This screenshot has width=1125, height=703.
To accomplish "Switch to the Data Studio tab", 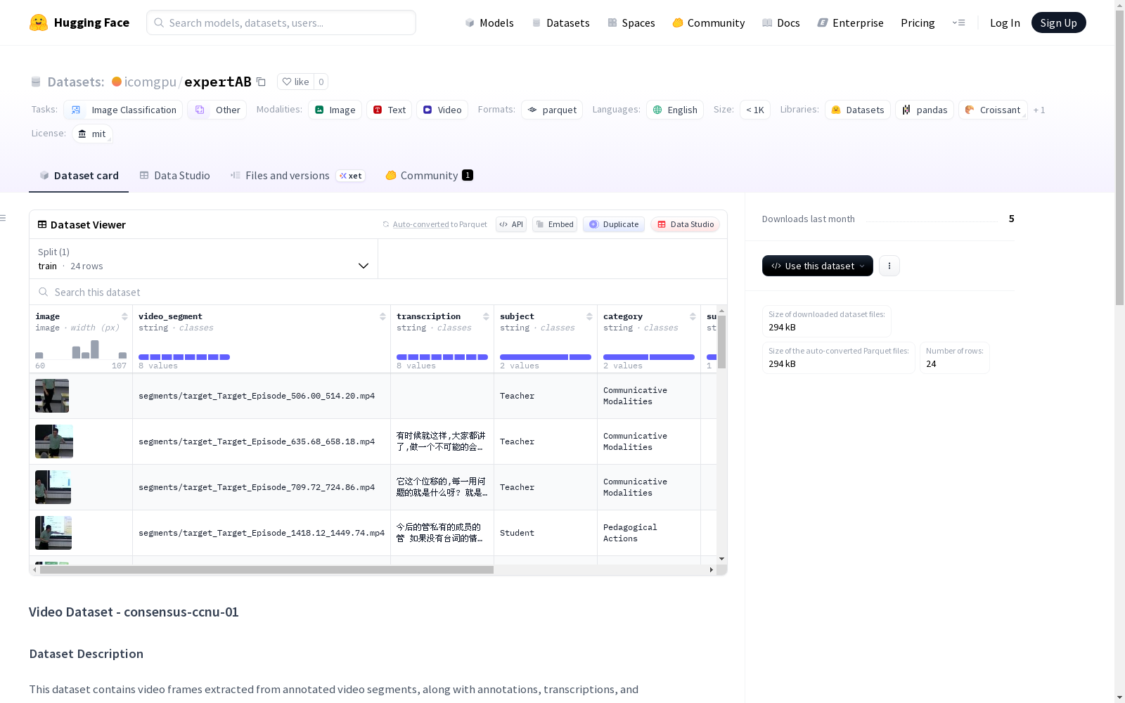I will pos(174,175).
